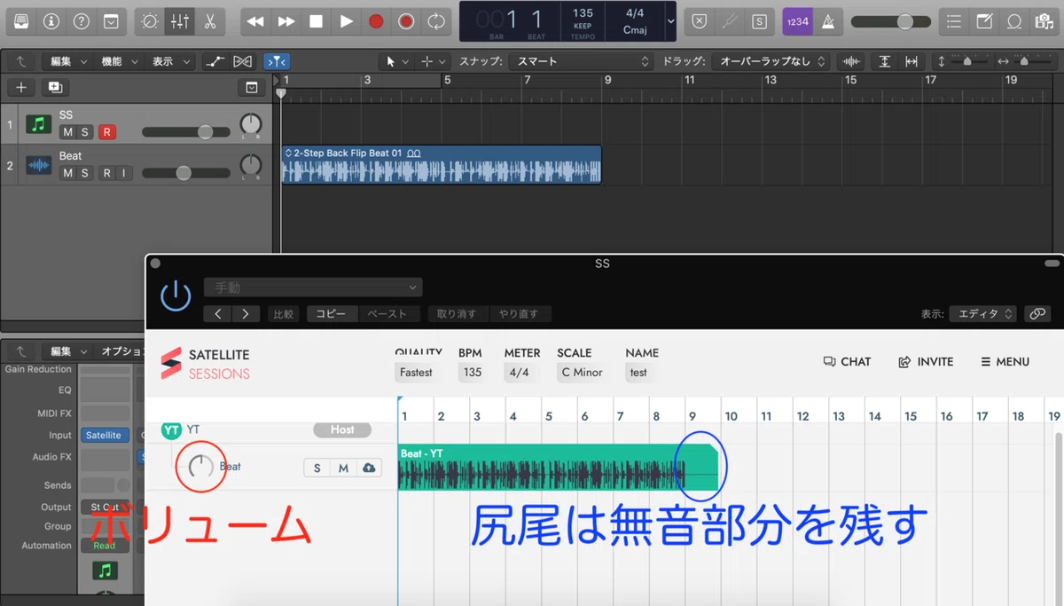Open the 表示 menu in tracks area
Screen dimensions: 1064x606
point(171,61)
